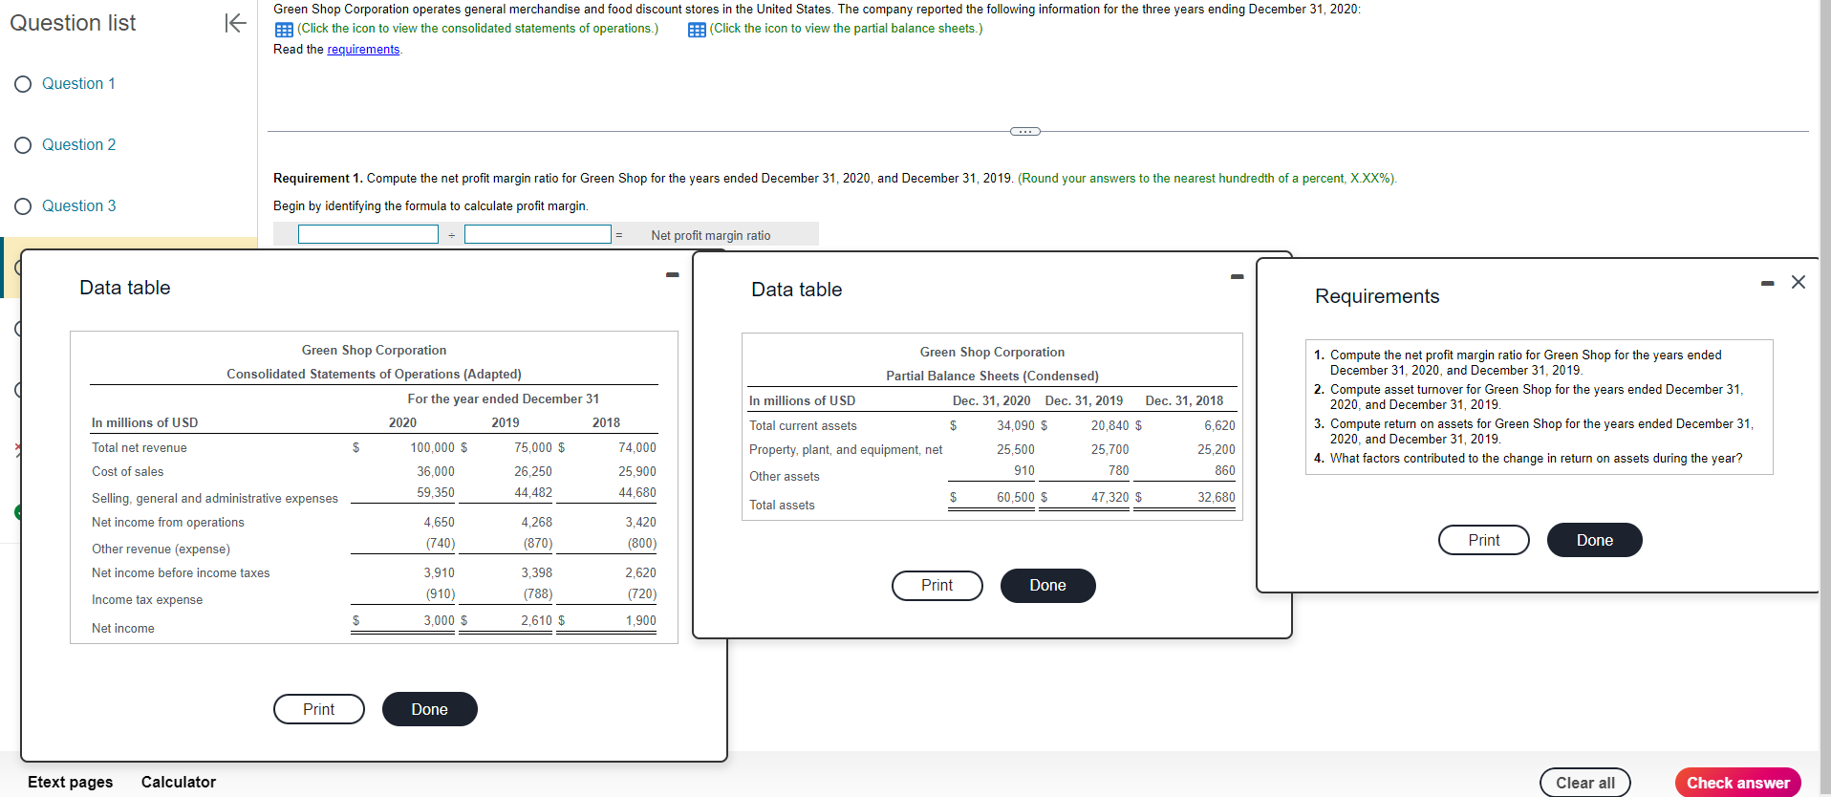Open the requirements link
The height and width of the screenshot is (797, 1831).
(x=363, y=50)
